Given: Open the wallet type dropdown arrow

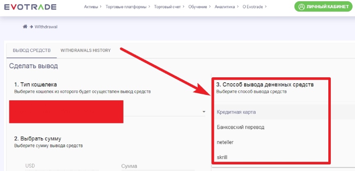Looking at the screenshot, I should (204, 111).
